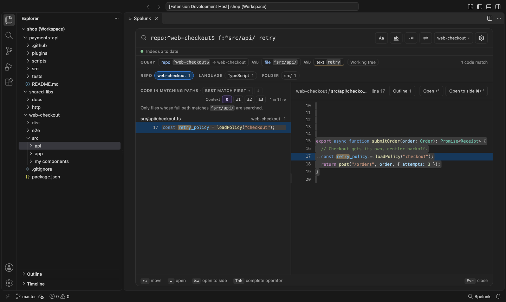The height and width of the screenshot is (302, 506).
Task: Open the Best Match First sort dropdown
Action: [227, 91]
